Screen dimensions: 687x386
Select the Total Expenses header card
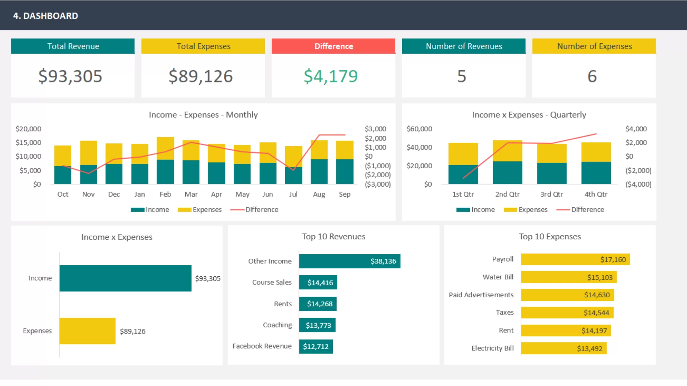point(203,46)
